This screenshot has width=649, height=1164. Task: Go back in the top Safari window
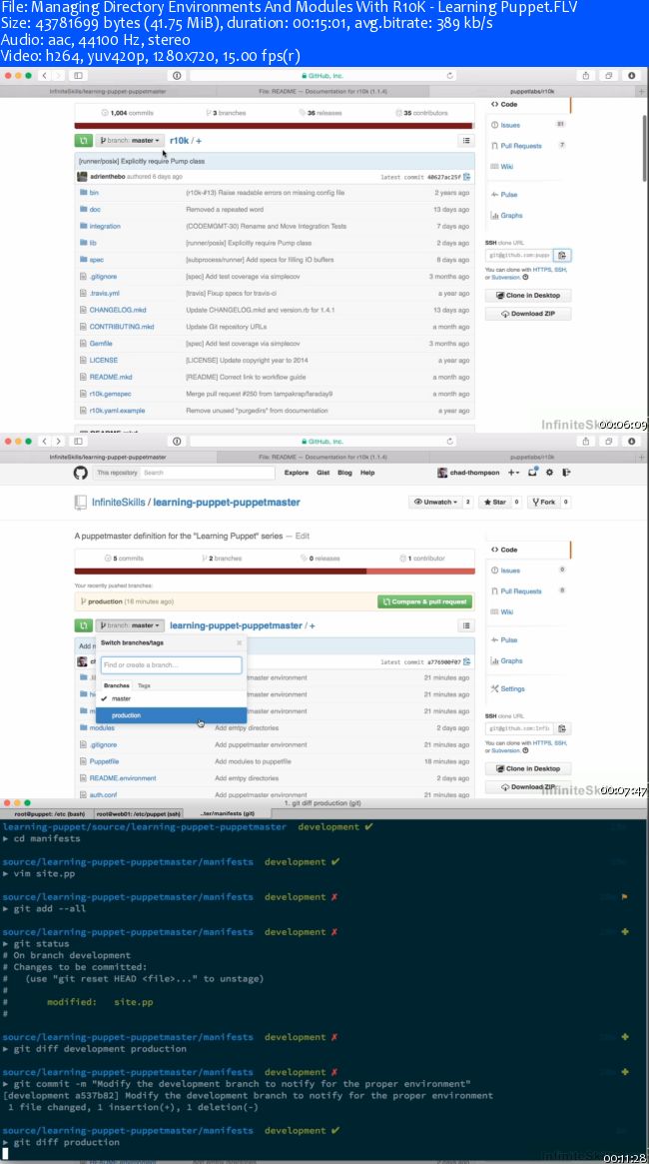pos(43,76)
